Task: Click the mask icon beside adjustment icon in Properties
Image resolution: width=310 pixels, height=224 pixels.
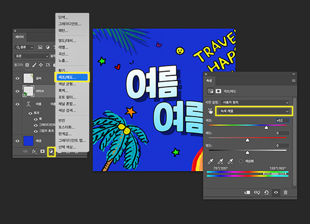Action: click(218, 91)
